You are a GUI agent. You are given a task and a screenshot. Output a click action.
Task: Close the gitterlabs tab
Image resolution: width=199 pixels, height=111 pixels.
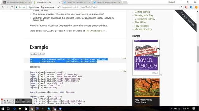coord(29,2)
